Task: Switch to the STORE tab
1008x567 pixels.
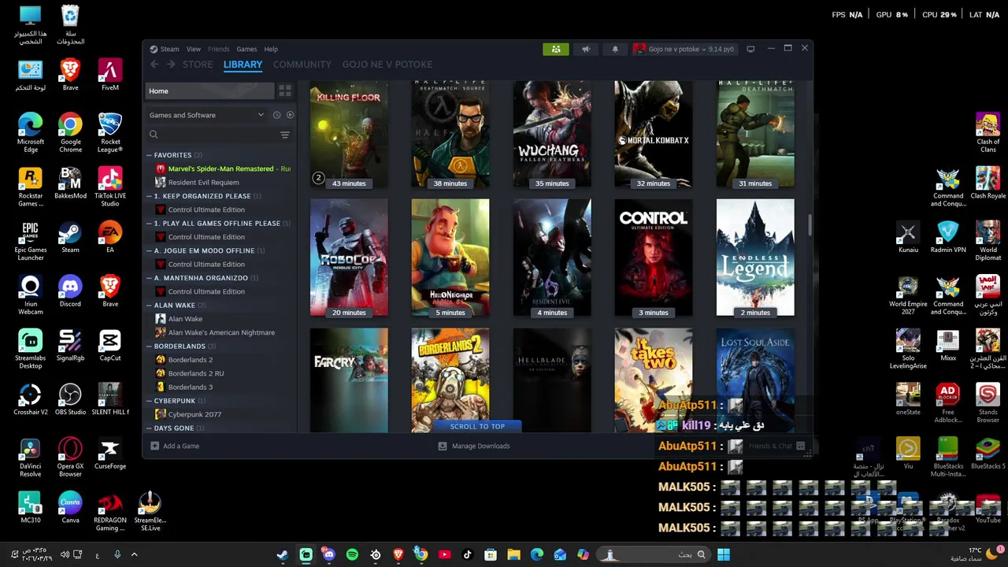Action: pyautogui.click(x=198, y=65)
